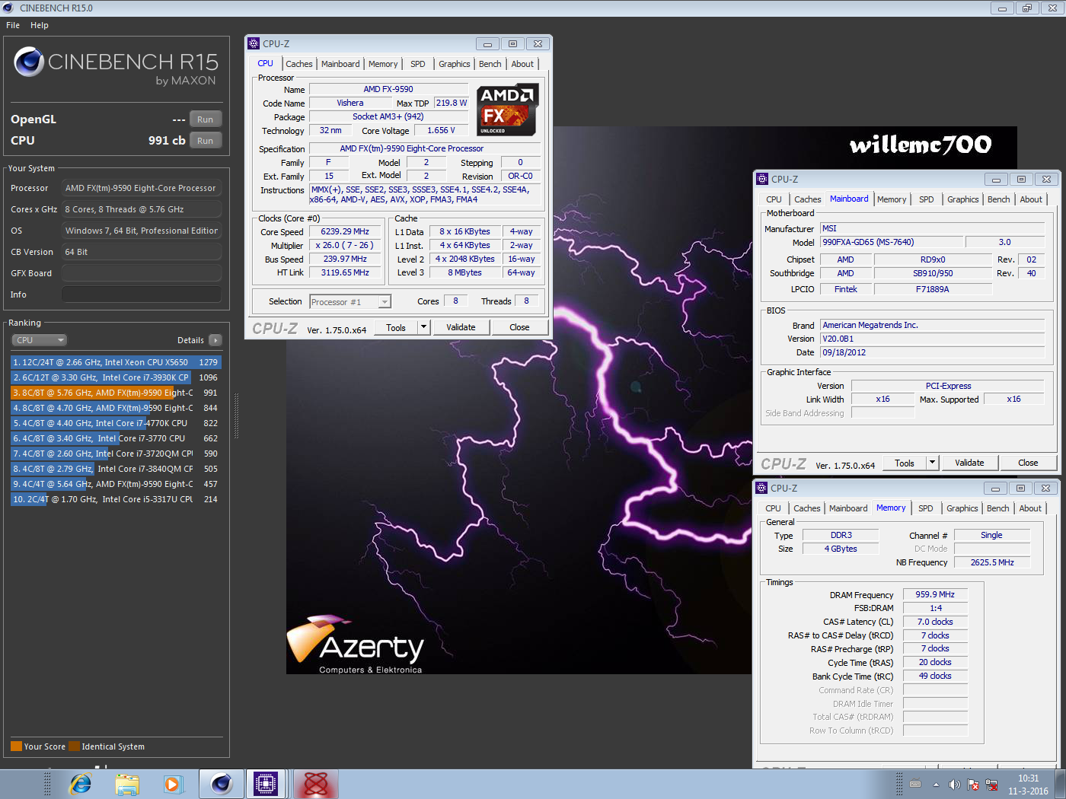
Task: Select ranking row Intel Core i7-3930K
Action: coord(116,377)
